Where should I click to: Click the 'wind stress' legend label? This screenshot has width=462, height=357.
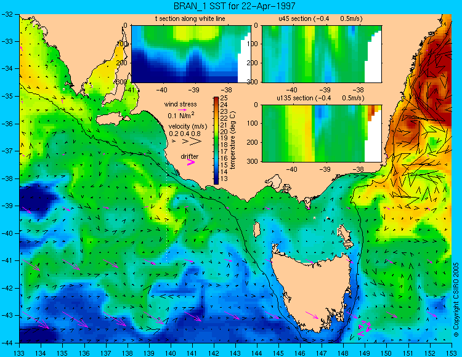coord(180,104)
